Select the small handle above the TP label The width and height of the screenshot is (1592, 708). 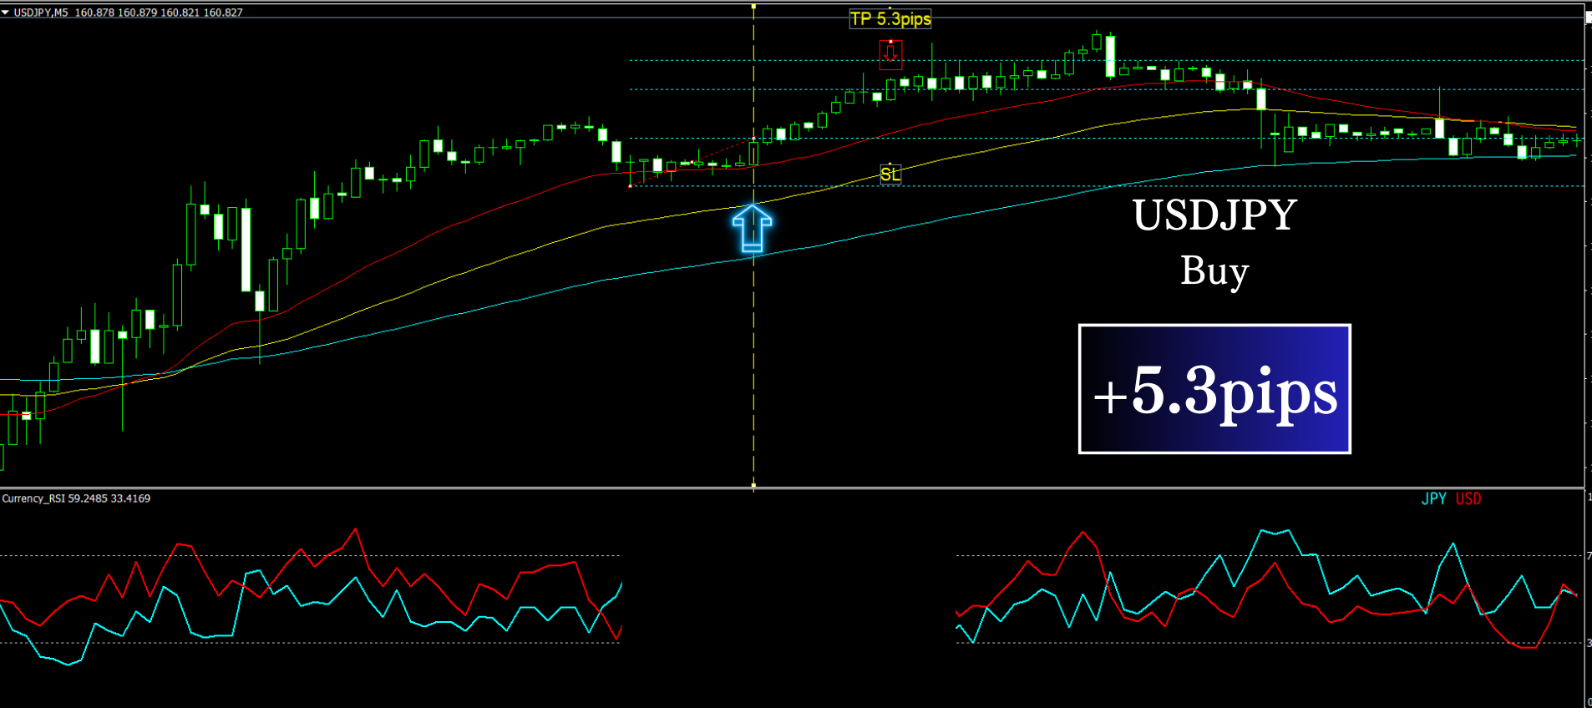890,9
